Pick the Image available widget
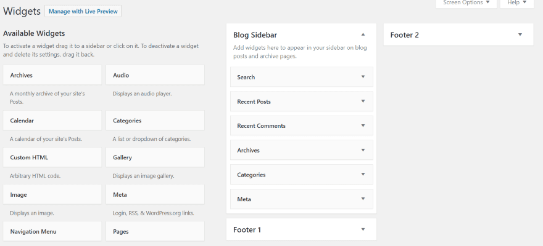The width and height of the screenshot is (543, 246). 52,194
